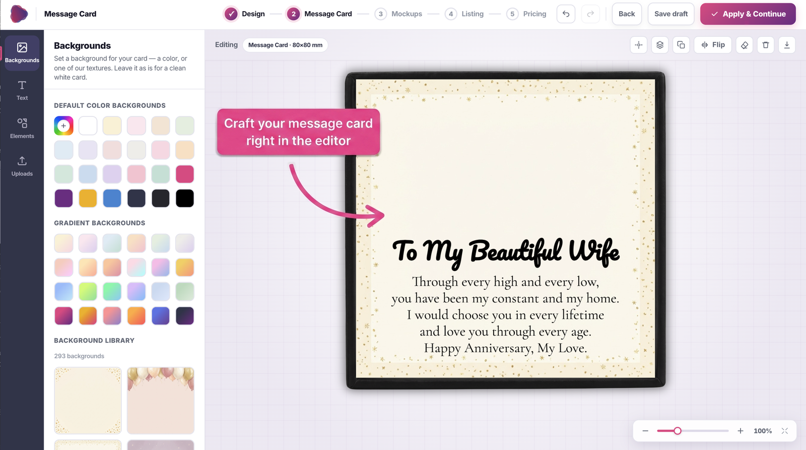Open the Text tool panel
Image resolution: width=806 pixels, height=450 pixels.
tap(22, 91)
